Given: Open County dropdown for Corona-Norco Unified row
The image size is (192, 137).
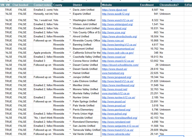Looking at the screenshot, I should 70,61.
